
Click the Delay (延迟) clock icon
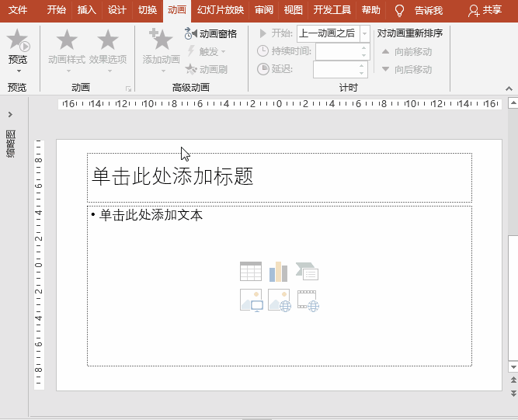click(x=263, y=69)
